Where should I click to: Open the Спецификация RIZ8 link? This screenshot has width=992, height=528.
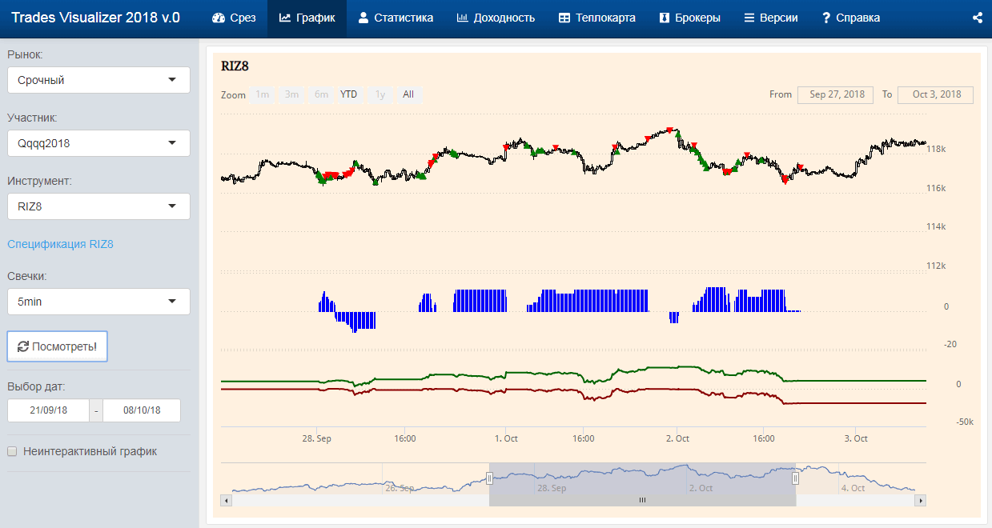[x=60, y=244]
